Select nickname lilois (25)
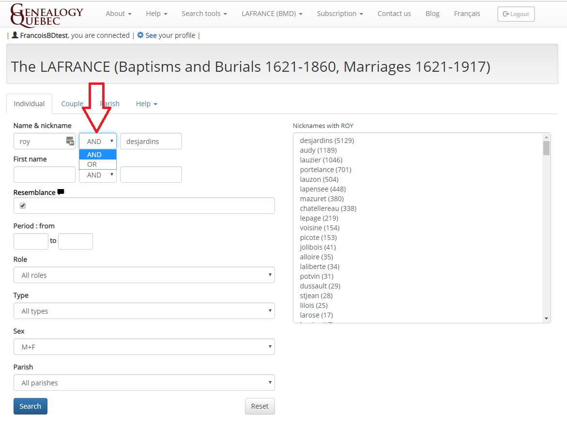 (313, 305)
